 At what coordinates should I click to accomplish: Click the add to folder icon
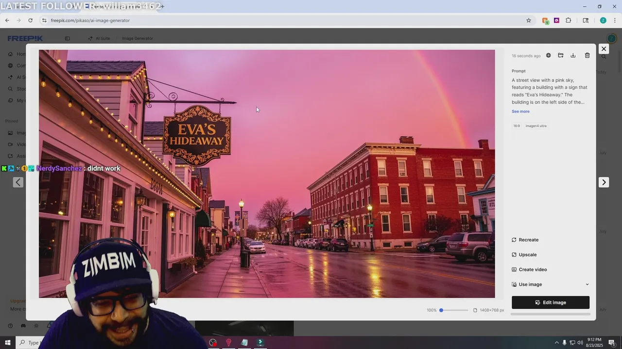(x=561, y=55)
